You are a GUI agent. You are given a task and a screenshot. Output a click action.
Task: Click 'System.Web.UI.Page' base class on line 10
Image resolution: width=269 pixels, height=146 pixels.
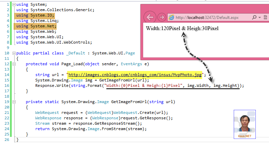point(114,53)
